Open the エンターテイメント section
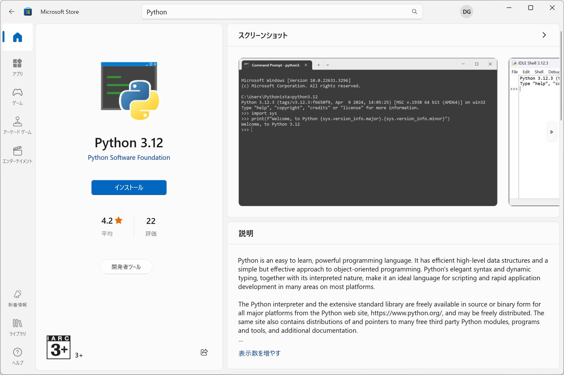The image size is (564, 375). pos(18,155)
